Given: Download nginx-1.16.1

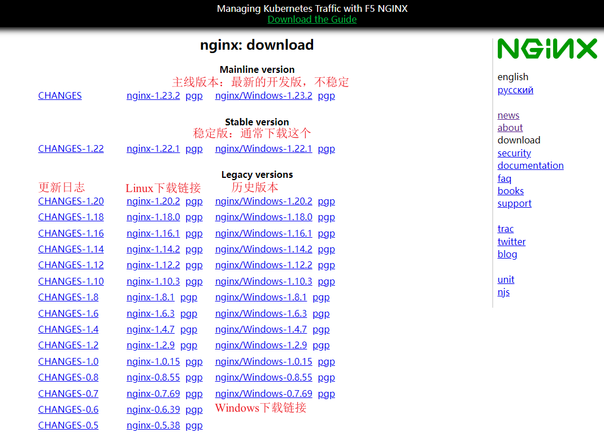Looking at the screenshot, I should coord(153,233).
